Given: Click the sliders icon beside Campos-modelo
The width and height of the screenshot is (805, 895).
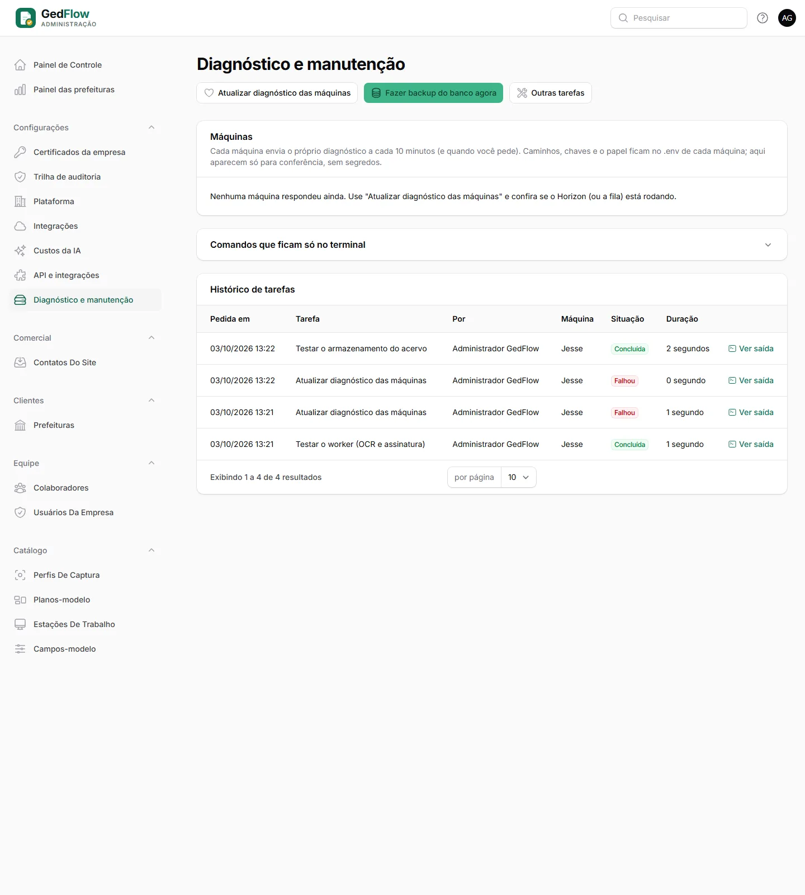Looking at the screenshot, I should [20, 649].
